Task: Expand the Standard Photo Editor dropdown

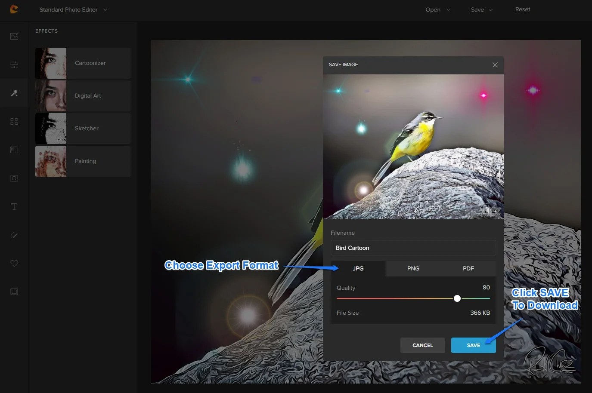Action: click(72, 9)
